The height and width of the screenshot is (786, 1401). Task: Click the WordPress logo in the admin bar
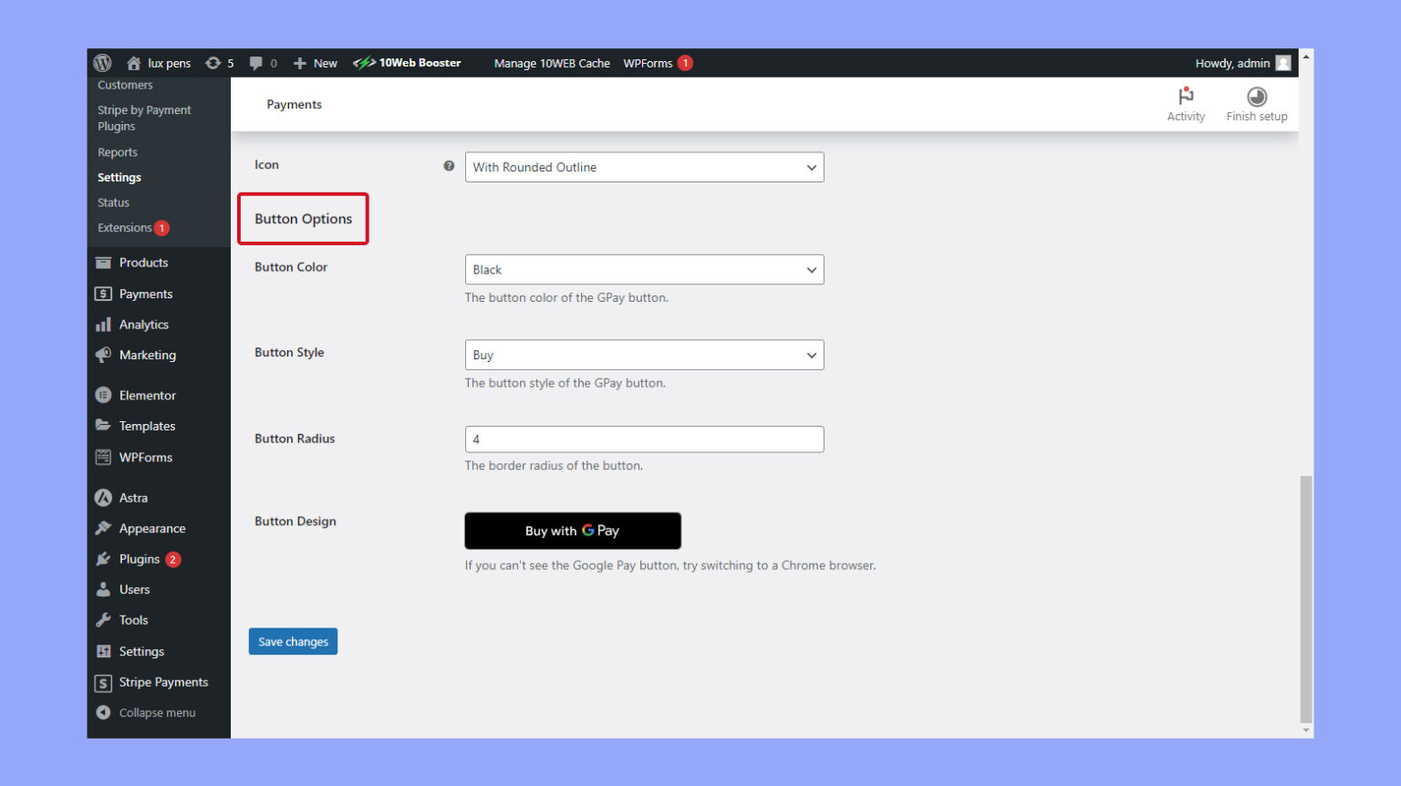pos(102,62)
